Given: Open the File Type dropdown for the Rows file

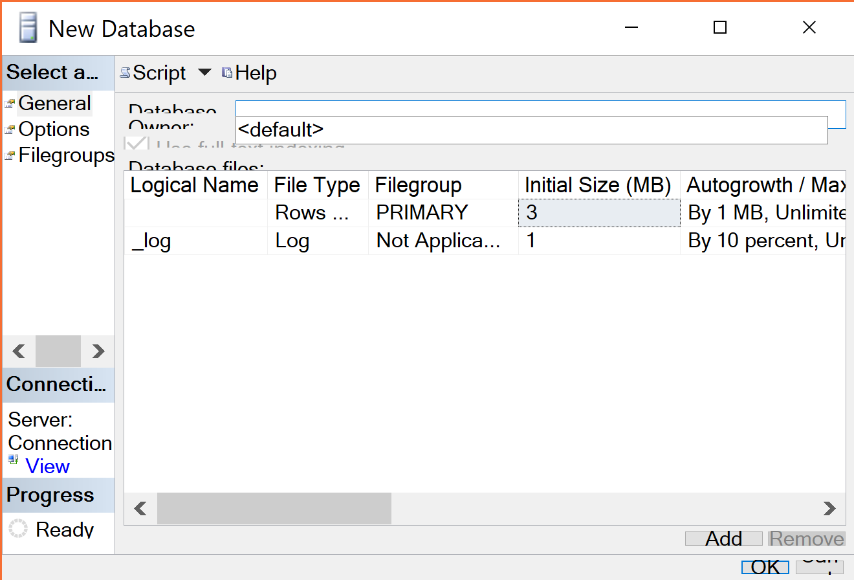Looking at the screenshot, I should pos(317,212).
